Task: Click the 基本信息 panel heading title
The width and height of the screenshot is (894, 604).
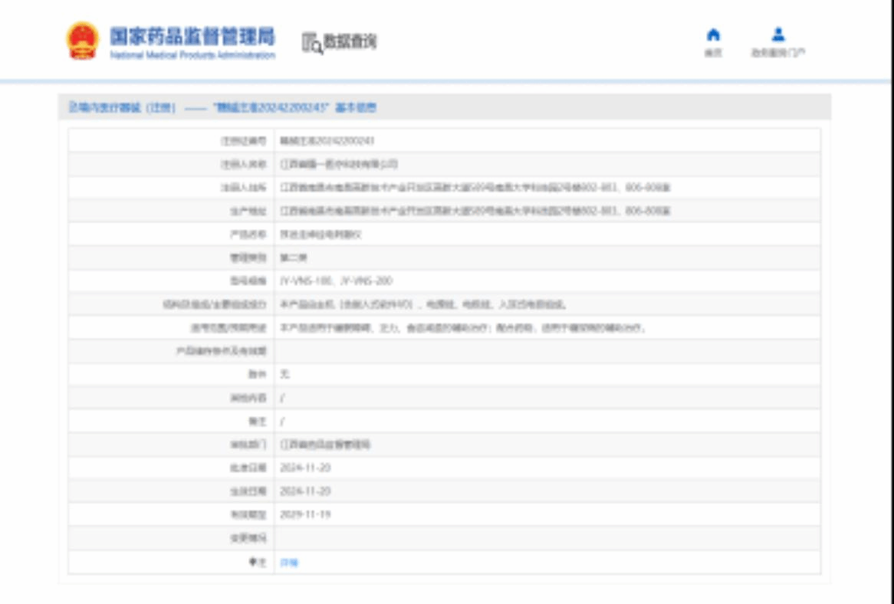Action: click(295, 108)
